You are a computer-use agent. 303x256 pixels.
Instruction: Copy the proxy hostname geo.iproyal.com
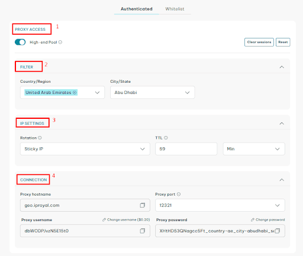[x=142, y=205]
